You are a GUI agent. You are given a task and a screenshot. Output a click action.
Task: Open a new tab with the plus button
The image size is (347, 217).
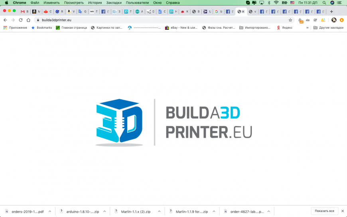coord(331,12)
